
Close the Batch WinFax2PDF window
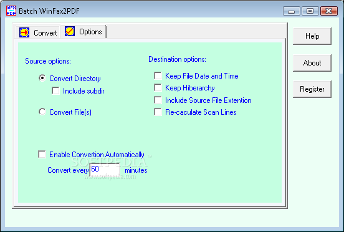pos(329,11)
